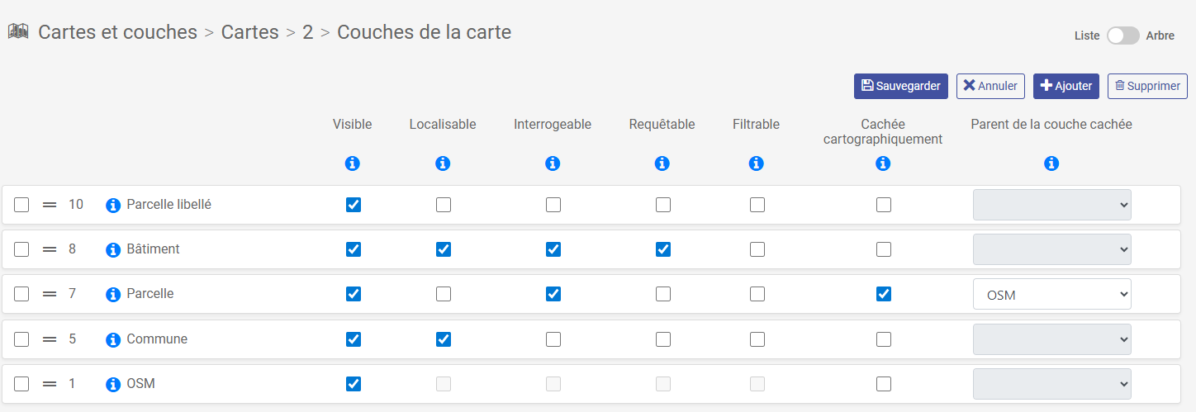Image resolution: width=1196 pixels, height=412 pixels.
Task: Enable Filtrable for the Bâtiment layer
Action: [757, 249]
